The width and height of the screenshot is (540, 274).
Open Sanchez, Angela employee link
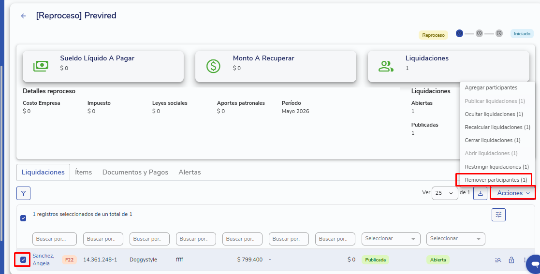44,260
